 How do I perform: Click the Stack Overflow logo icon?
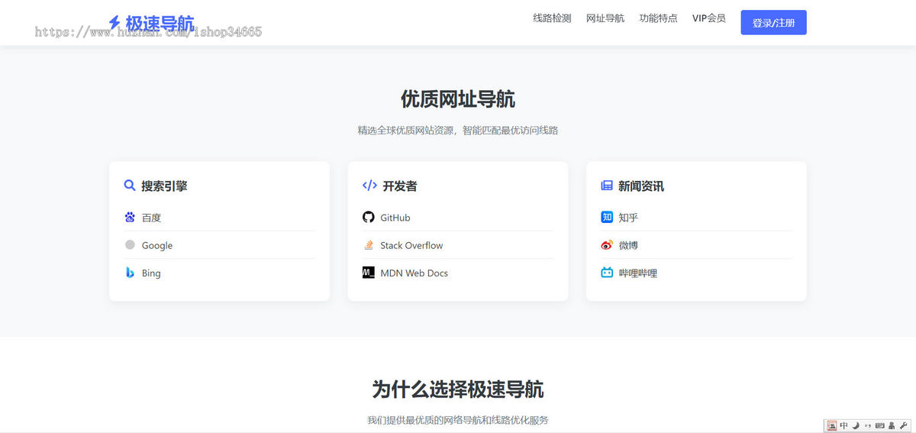click(369, 245)
